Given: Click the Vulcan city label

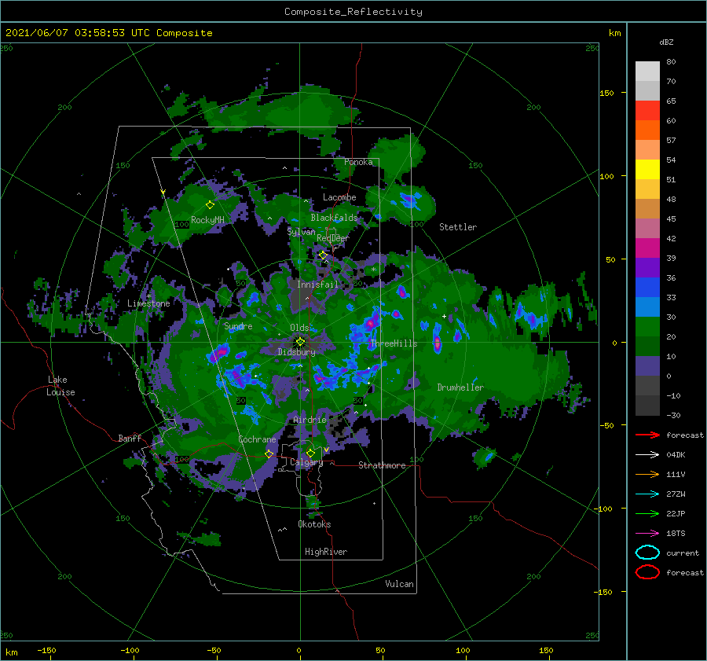Looking at the screenshot, I should coord(399,584).
